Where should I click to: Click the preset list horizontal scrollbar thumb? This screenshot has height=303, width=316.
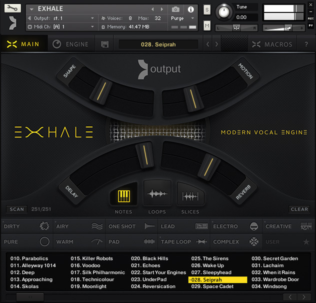tap(30, 297)
